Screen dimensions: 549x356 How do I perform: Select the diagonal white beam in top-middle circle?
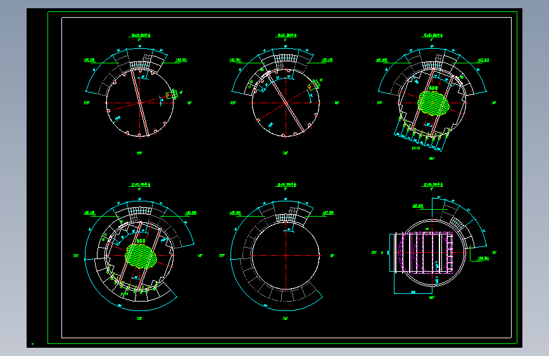(286, 102)
